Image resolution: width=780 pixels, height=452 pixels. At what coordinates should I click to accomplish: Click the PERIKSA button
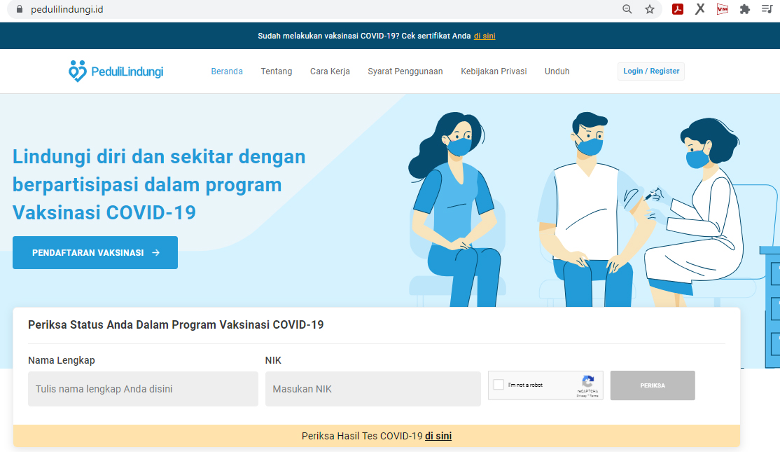coord(653,385)
